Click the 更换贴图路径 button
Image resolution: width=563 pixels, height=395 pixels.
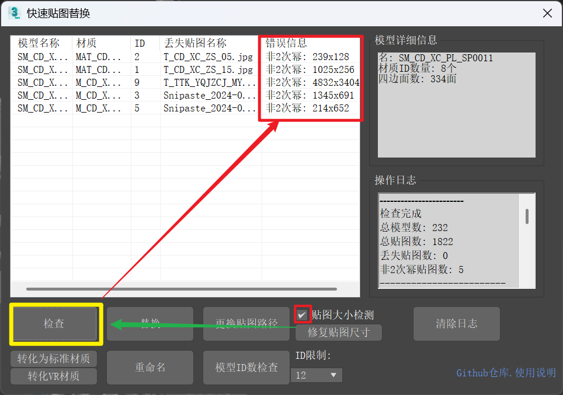[x=246, y=323]
